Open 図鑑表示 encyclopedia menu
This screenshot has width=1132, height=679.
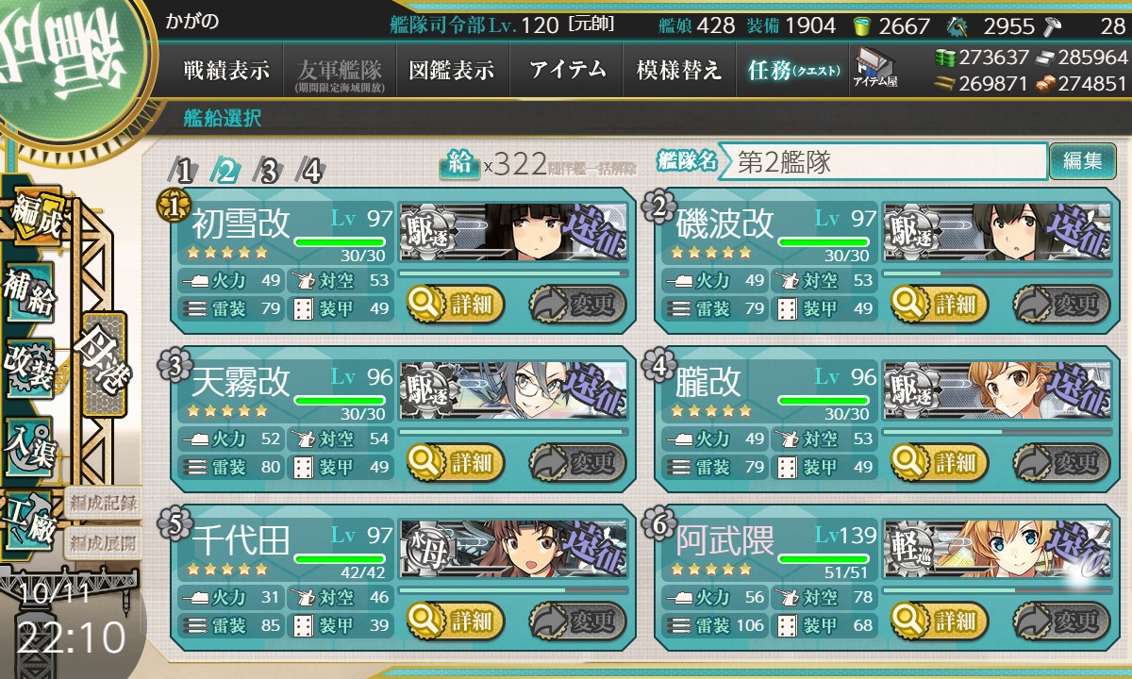452,70
